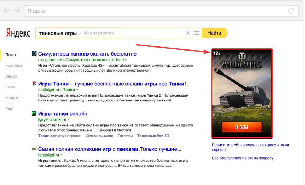This screenshot has height=185, width=305.
Task: Click the IgryProTanki.ru result favicon
Action: click(34, 113)
